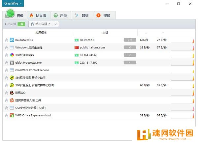Sort by download arrow column header
This screenshot has height=143, width=198.
click(146, 33)
